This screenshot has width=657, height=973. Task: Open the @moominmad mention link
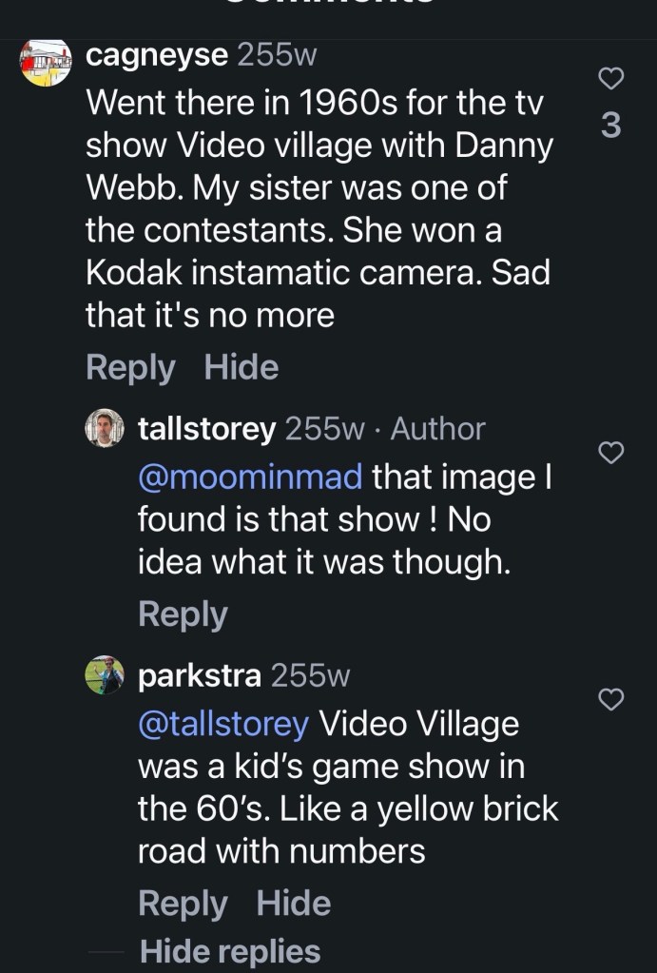tap(250, 476)
